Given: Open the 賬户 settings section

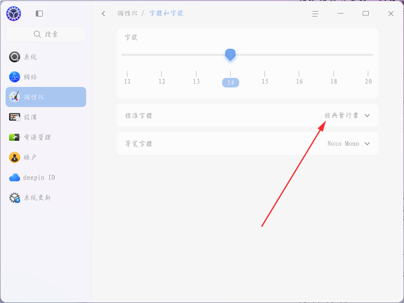Looking at the screenshot, I should 46,157.
